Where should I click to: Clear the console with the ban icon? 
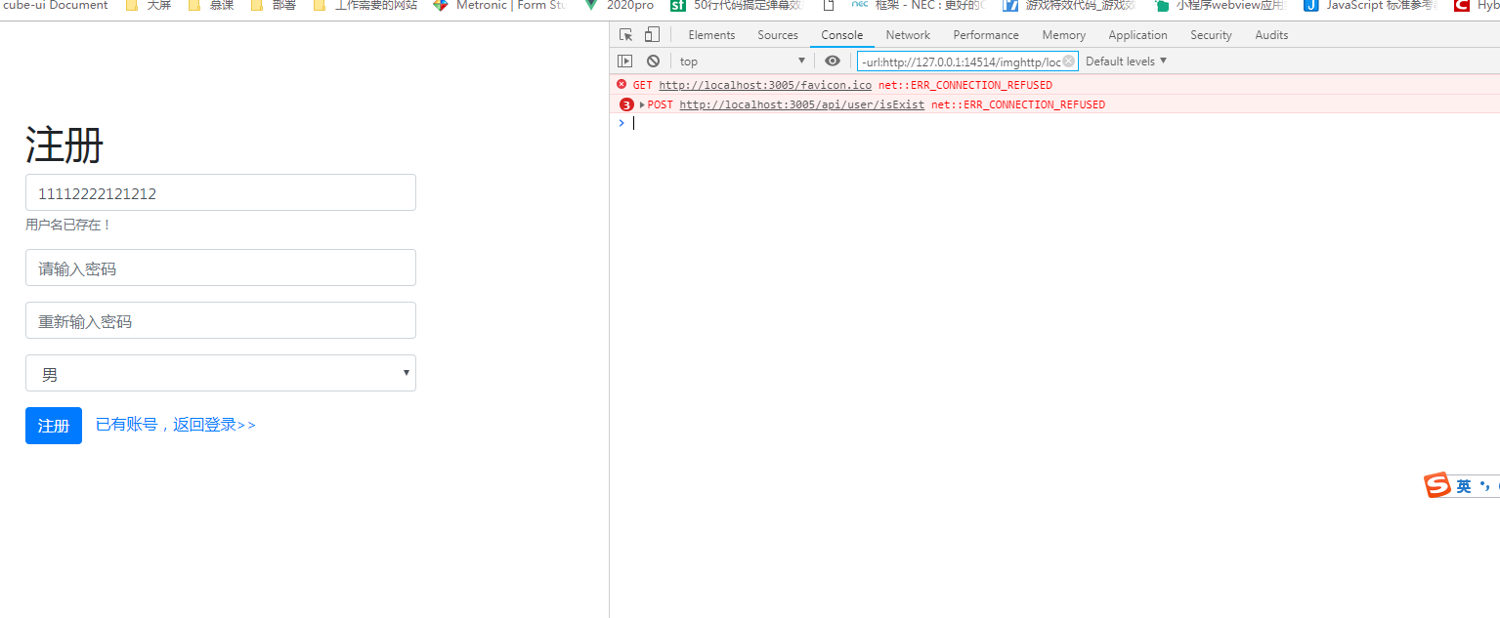pyautogui.click(x=653, y=61)
